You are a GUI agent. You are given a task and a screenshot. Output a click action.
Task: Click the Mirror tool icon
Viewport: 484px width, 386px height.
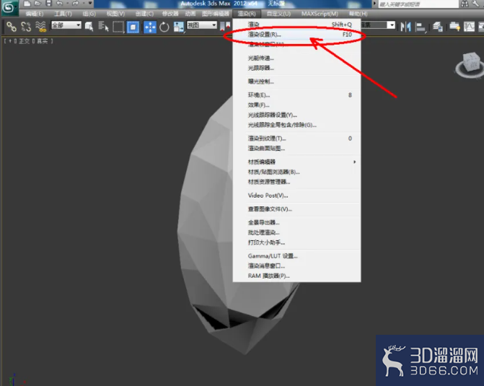point(405,27)
